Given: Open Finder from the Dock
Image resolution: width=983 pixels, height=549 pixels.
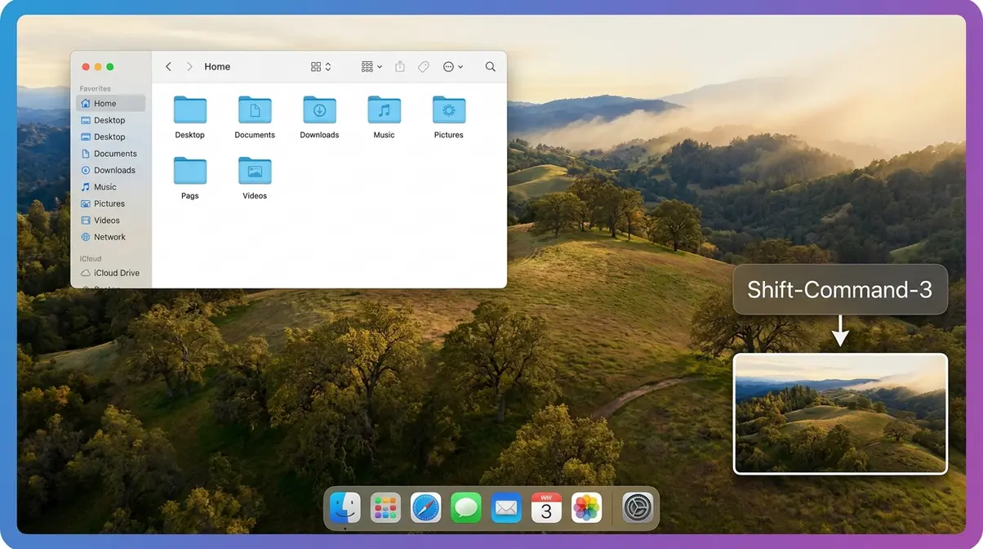Looking at the screenshot, I should [345, 507].
